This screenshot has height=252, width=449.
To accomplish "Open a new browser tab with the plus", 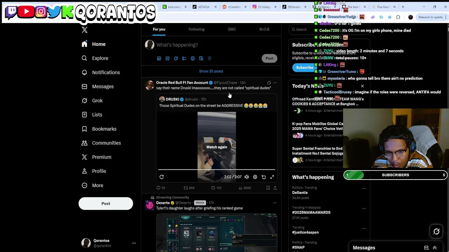I will [403, 7].
